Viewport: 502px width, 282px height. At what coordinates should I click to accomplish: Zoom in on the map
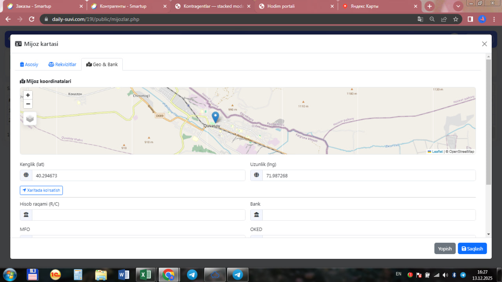pos(28,95)
